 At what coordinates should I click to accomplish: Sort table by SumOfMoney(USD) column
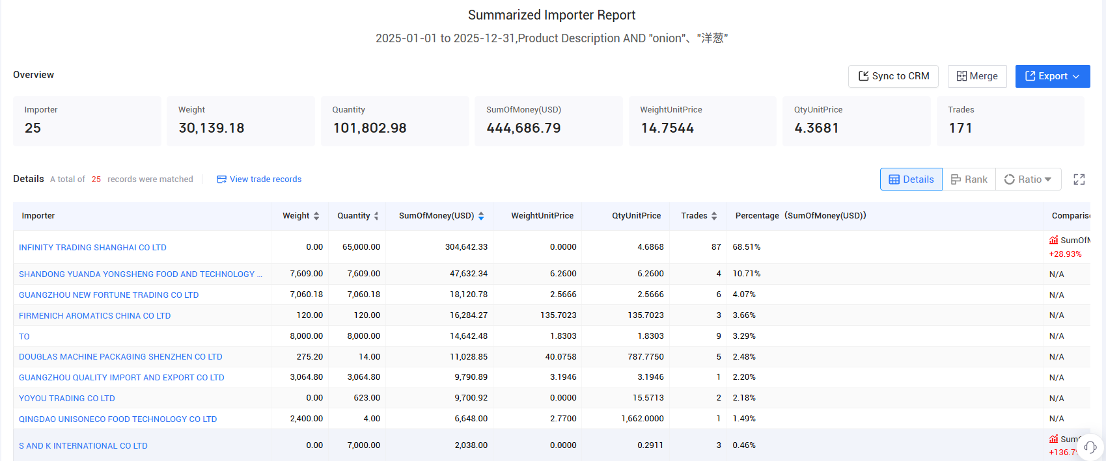(481, 216)
